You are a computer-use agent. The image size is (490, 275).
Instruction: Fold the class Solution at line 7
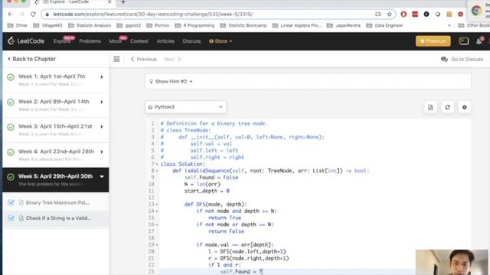pos(157,164)
